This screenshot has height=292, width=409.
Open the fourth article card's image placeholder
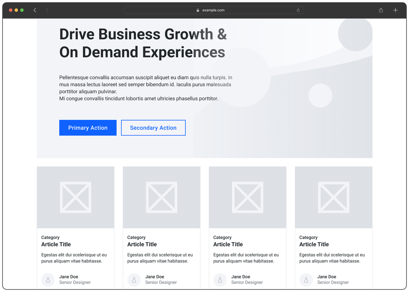pyautogui.click(x=334, y=197)
